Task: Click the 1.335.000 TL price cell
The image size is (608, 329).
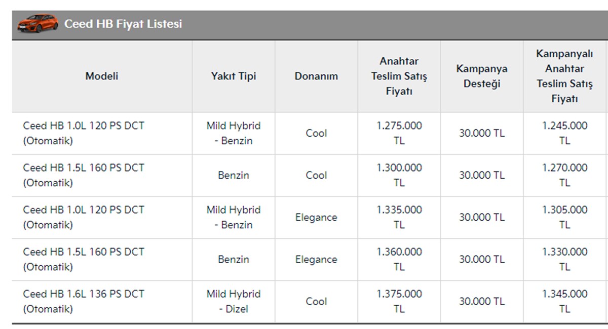Action: (399, 217)
